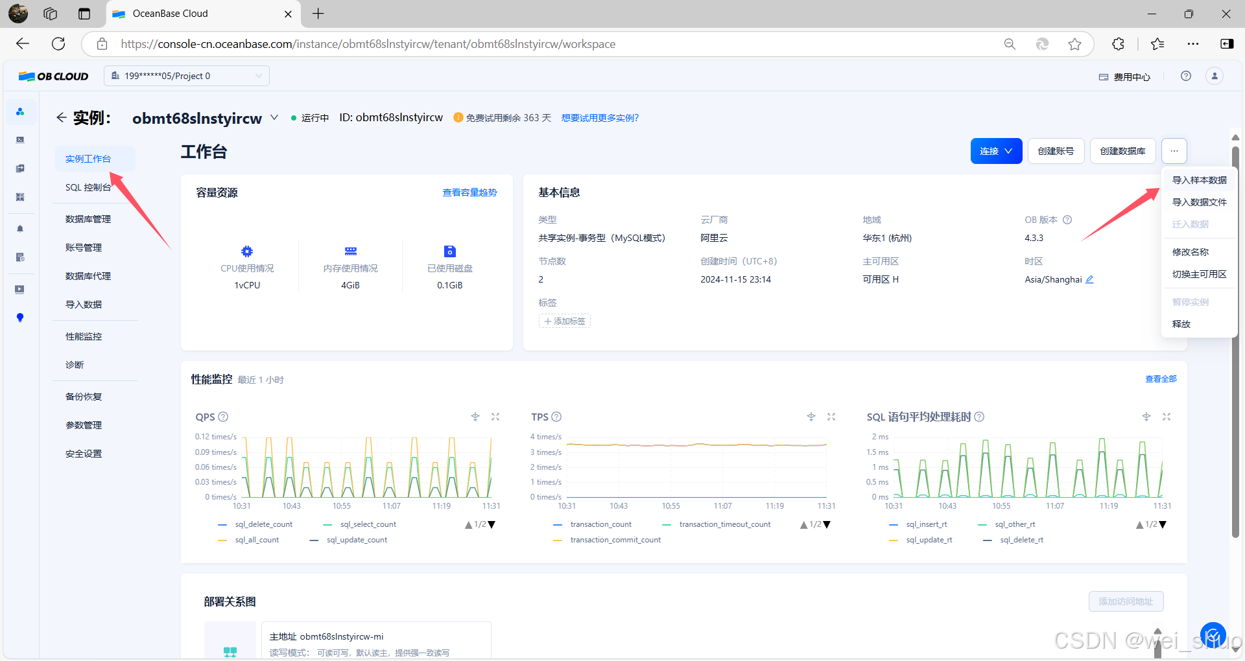Open the 查看容量趋势 link

(469, 192)
